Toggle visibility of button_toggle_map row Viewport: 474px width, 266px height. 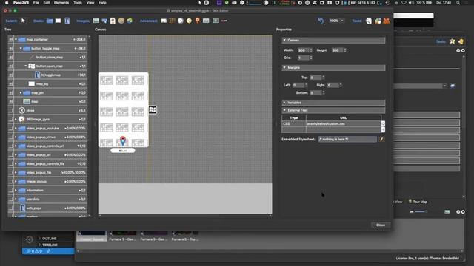[x=11, y=48]
